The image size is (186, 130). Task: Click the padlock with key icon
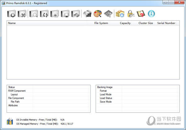coord(130,14)
